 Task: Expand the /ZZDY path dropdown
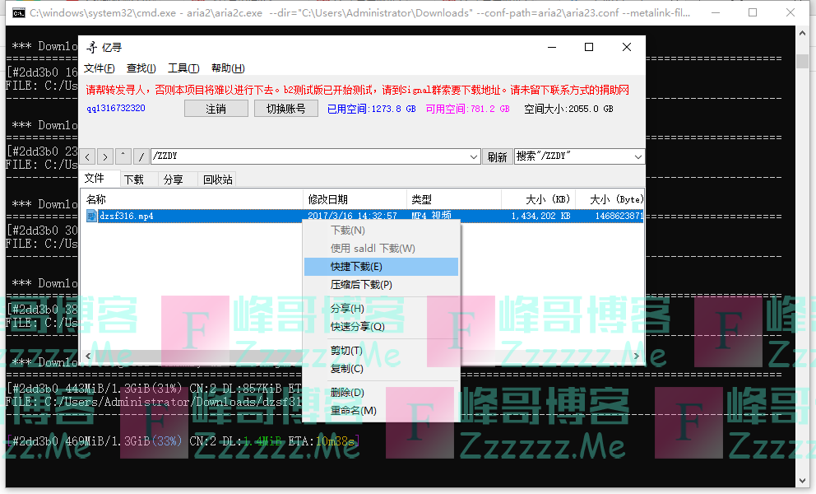pyautogui.click(x=474, y=156)
